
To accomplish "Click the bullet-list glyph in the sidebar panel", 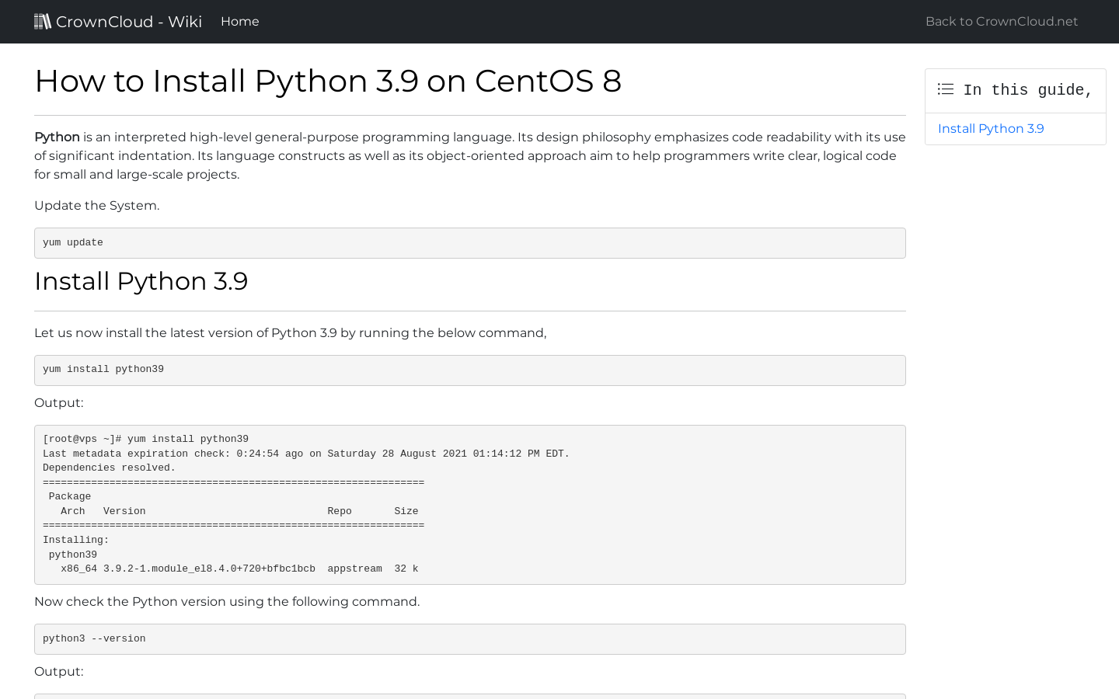I will tap(945, 89).
